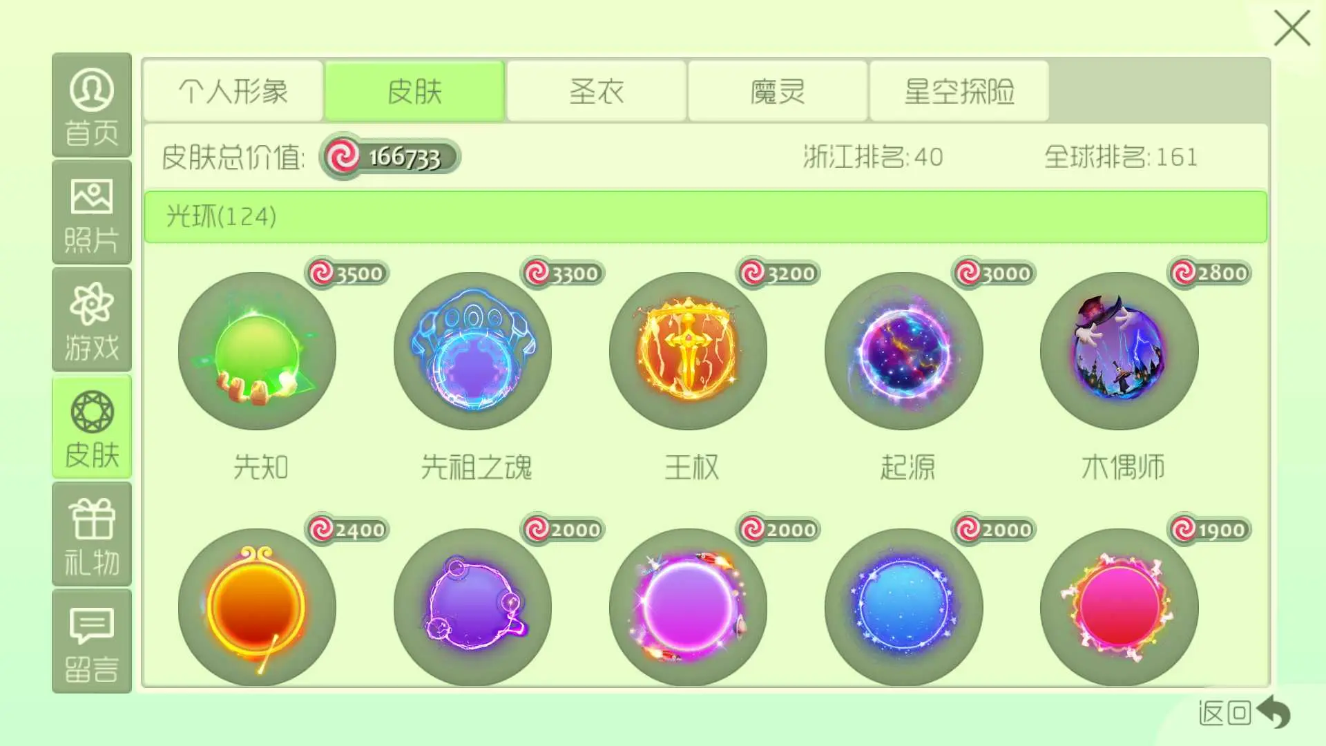The height and width of the screenshot is (746, 1326).
Task: Collapse the 光环(124) section header
Action: 706,217
